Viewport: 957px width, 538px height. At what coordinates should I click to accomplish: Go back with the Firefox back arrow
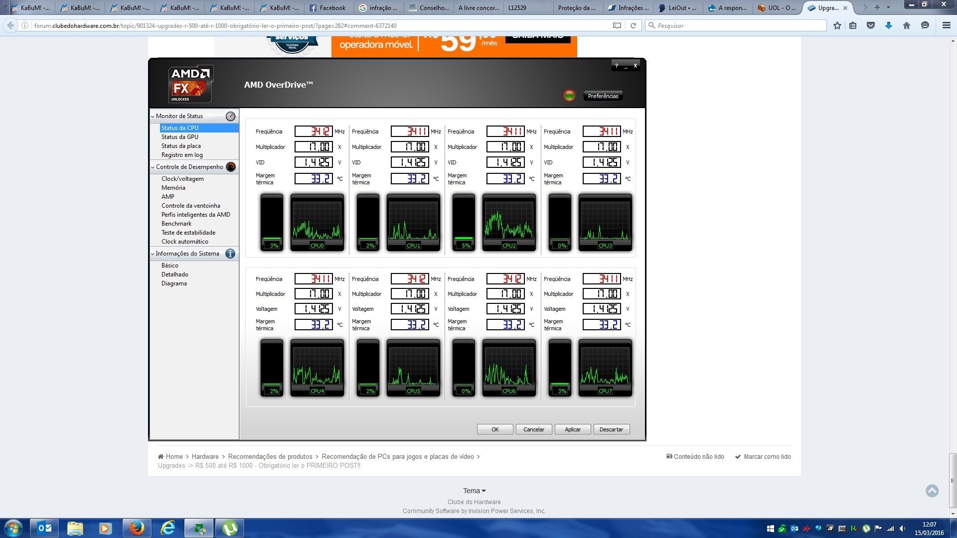coord(10,25)
